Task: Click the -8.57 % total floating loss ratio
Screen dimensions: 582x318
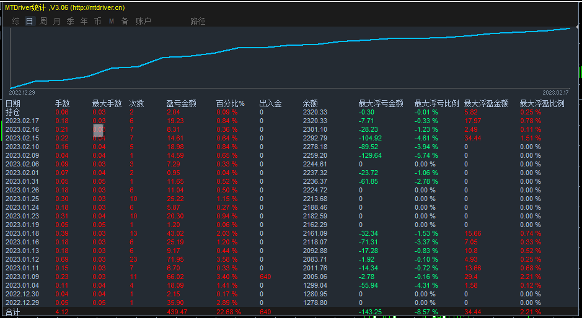Action: 426,312
